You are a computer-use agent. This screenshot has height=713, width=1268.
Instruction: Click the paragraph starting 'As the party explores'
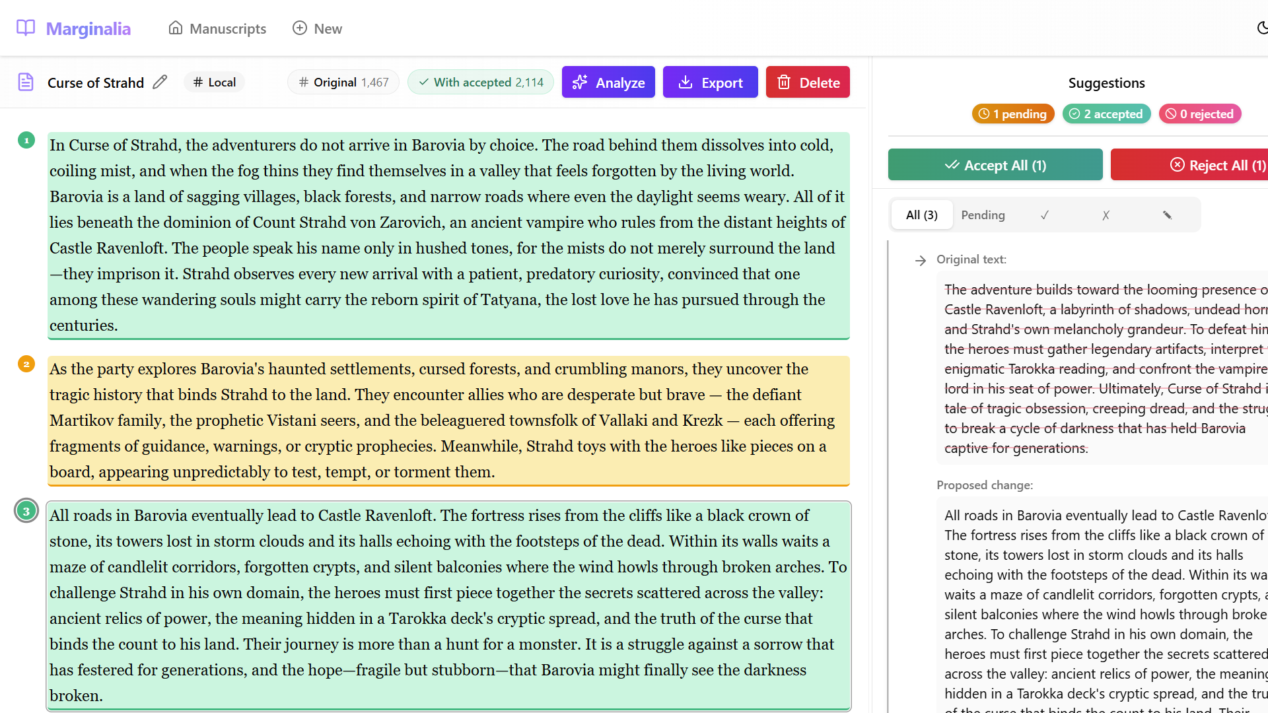(448, 421)
